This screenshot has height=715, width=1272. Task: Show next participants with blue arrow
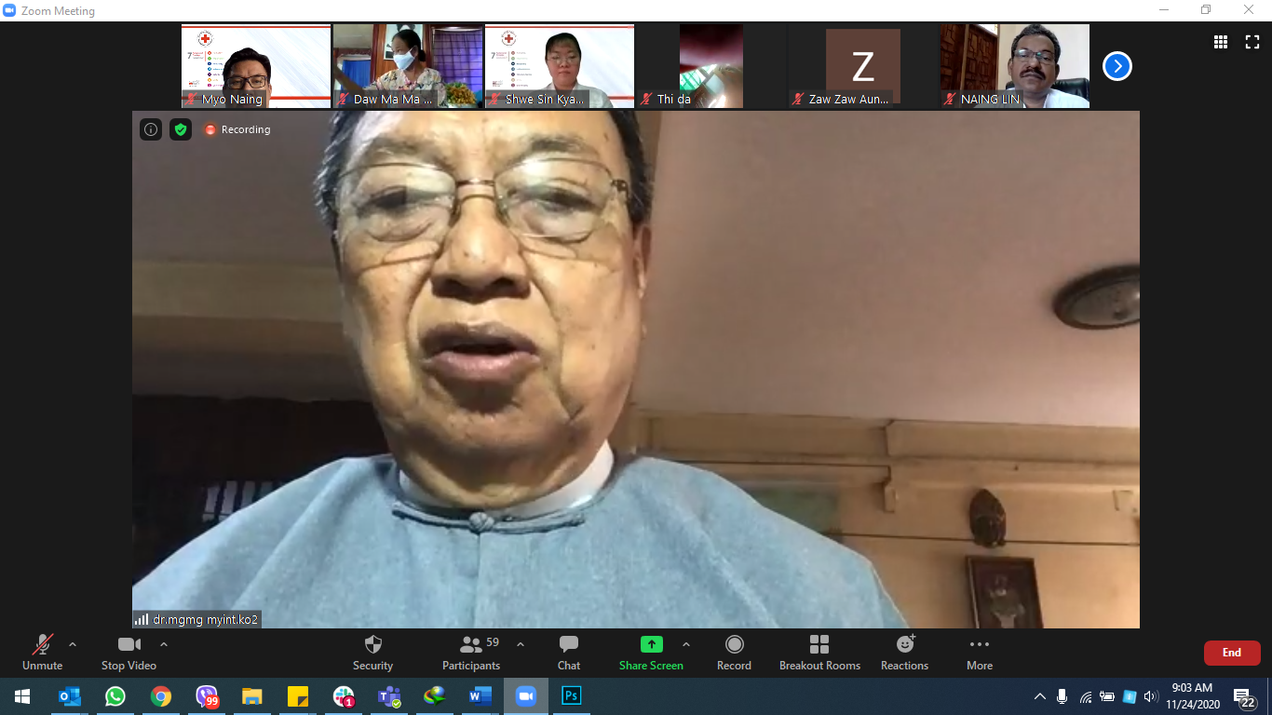(x=1116, y=66)
